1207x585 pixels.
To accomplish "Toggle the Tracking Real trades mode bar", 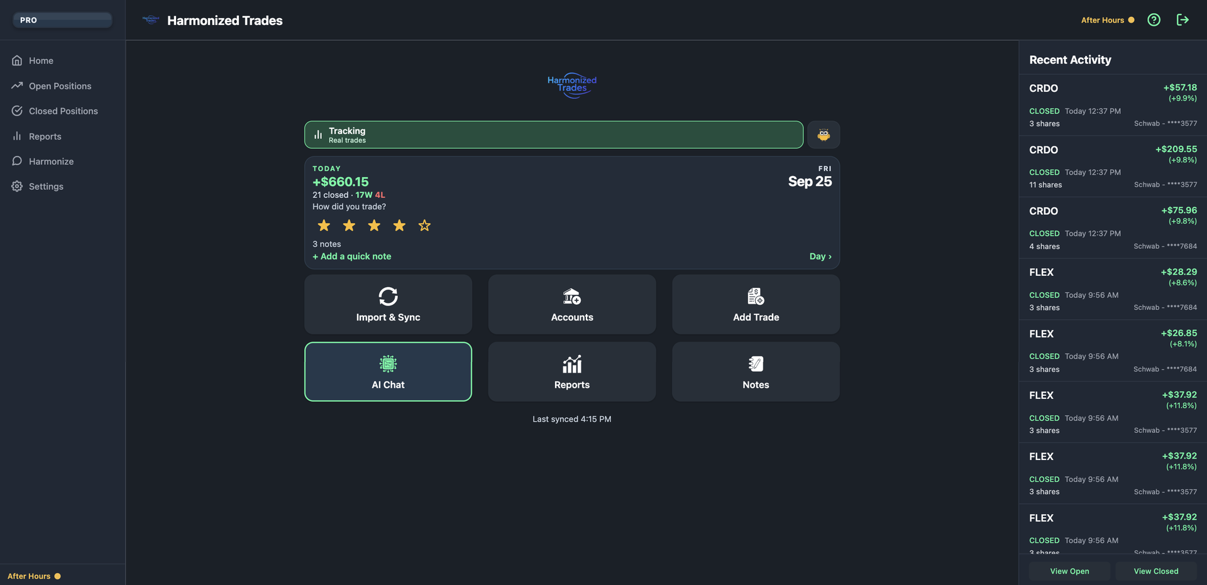I will (554, 134).
